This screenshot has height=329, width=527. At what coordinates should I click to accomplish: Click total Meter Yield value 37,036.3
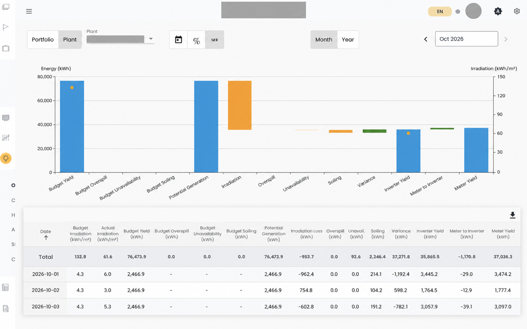point(503,257)
